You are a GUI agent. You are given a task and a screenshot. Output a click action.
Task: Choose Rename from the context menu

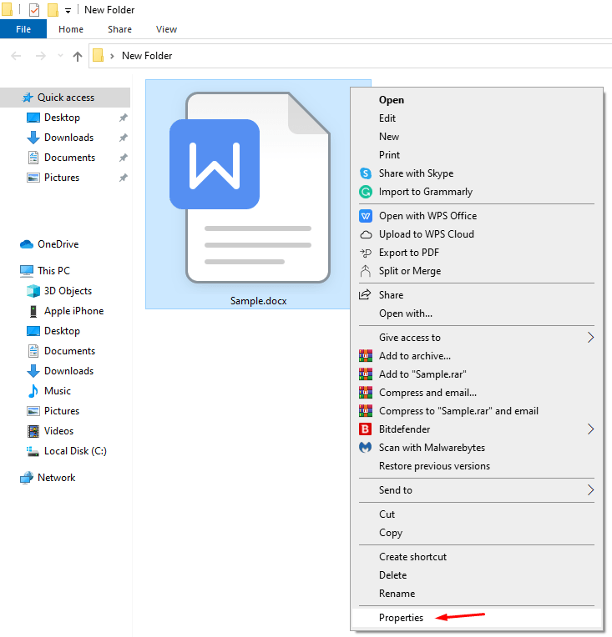(x=477, y=594)
